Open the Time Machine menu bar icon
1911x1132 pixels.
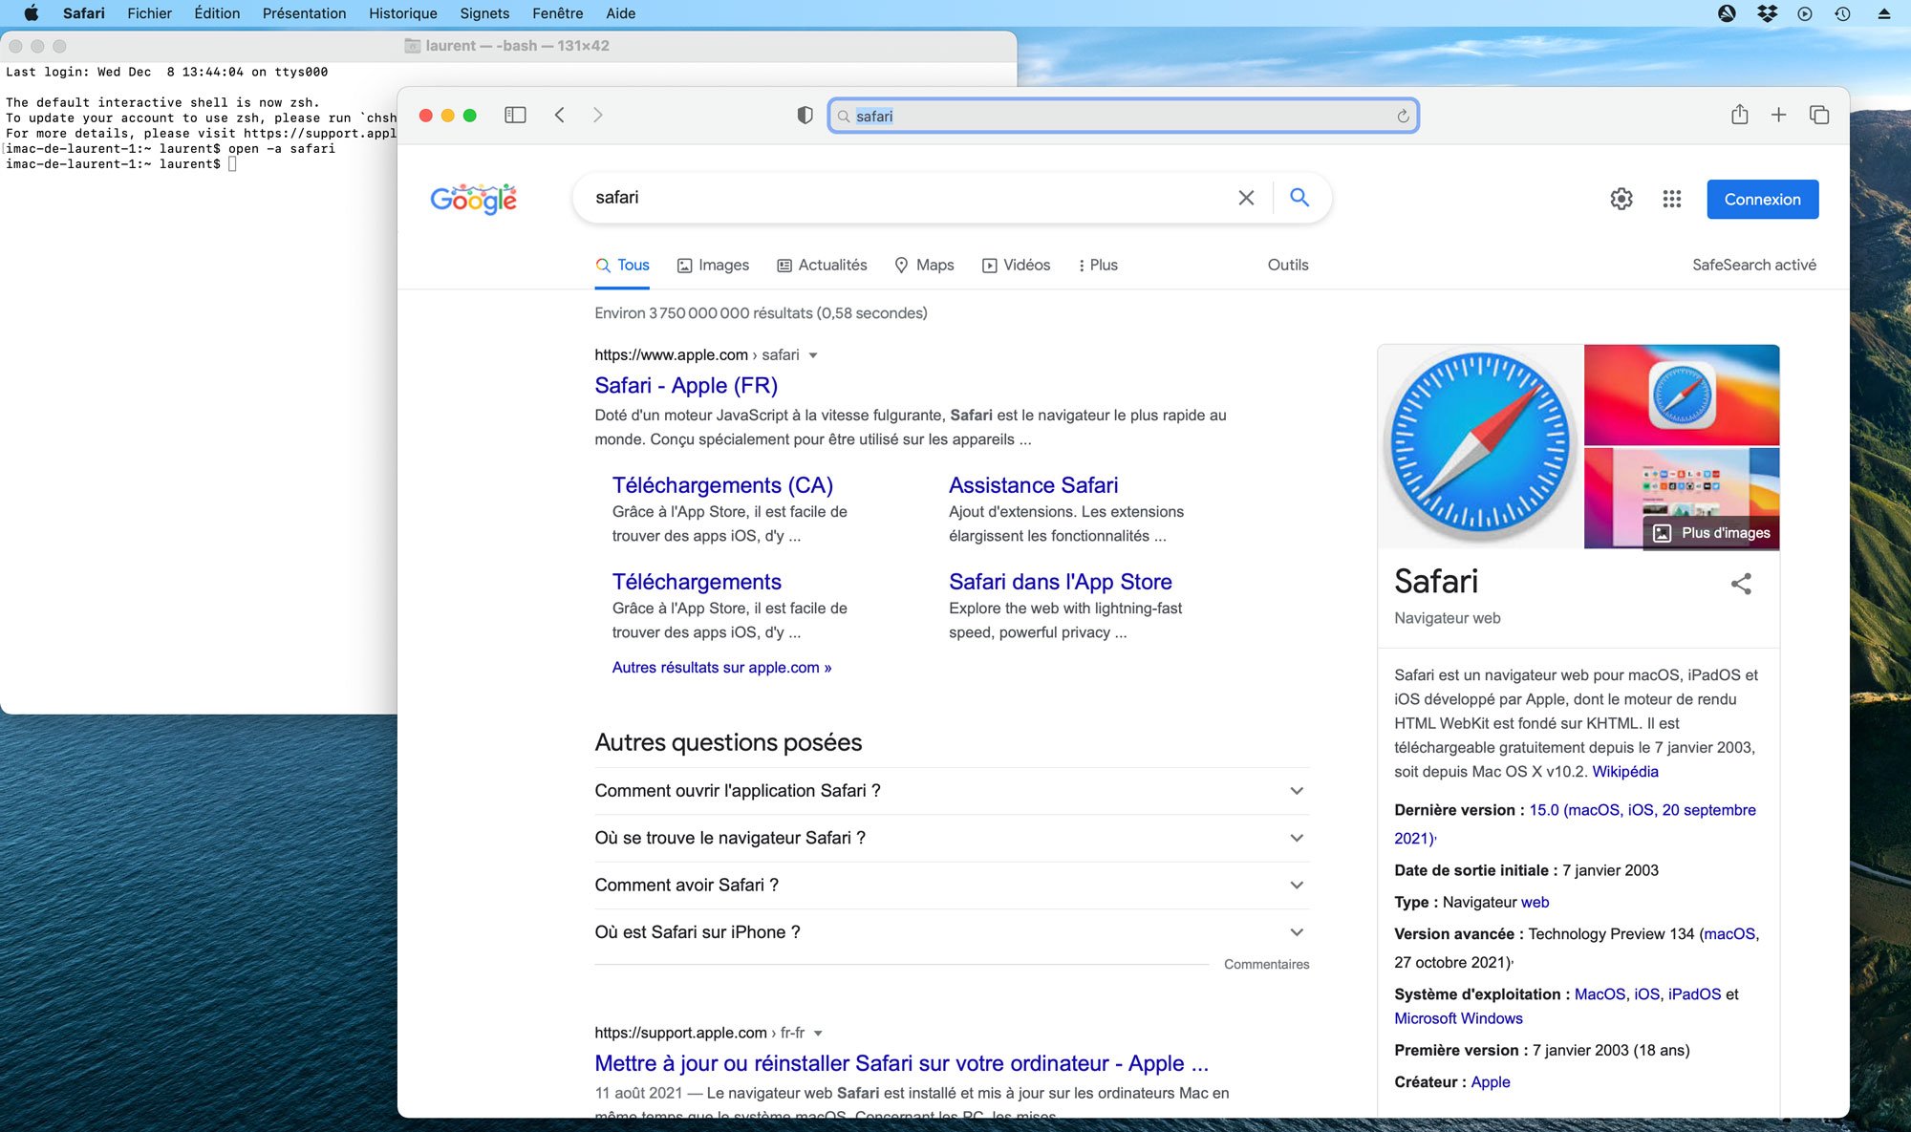point(1842,13)
